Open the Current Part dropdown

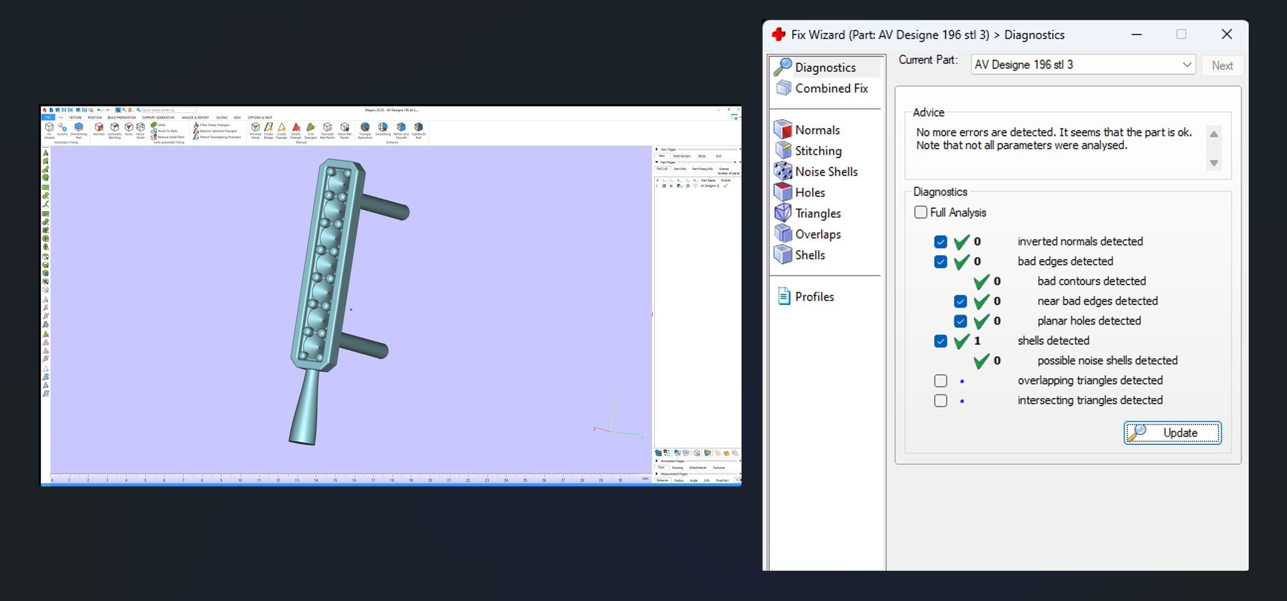(x=1186, y=65)
